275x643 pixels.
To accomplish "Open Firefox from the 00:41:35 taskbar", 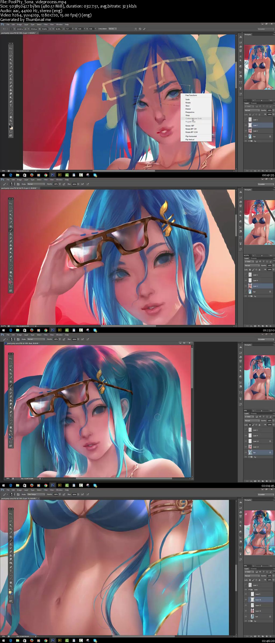I will click(x=32, y=175).
